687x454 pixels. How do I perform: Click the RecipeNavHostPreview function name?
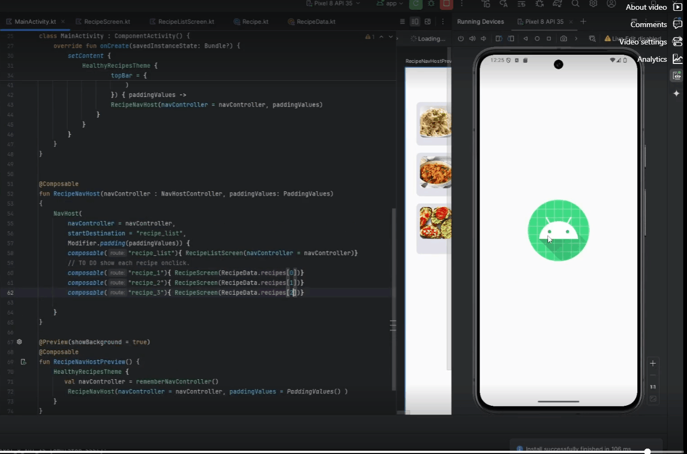[x=89, y=361]
